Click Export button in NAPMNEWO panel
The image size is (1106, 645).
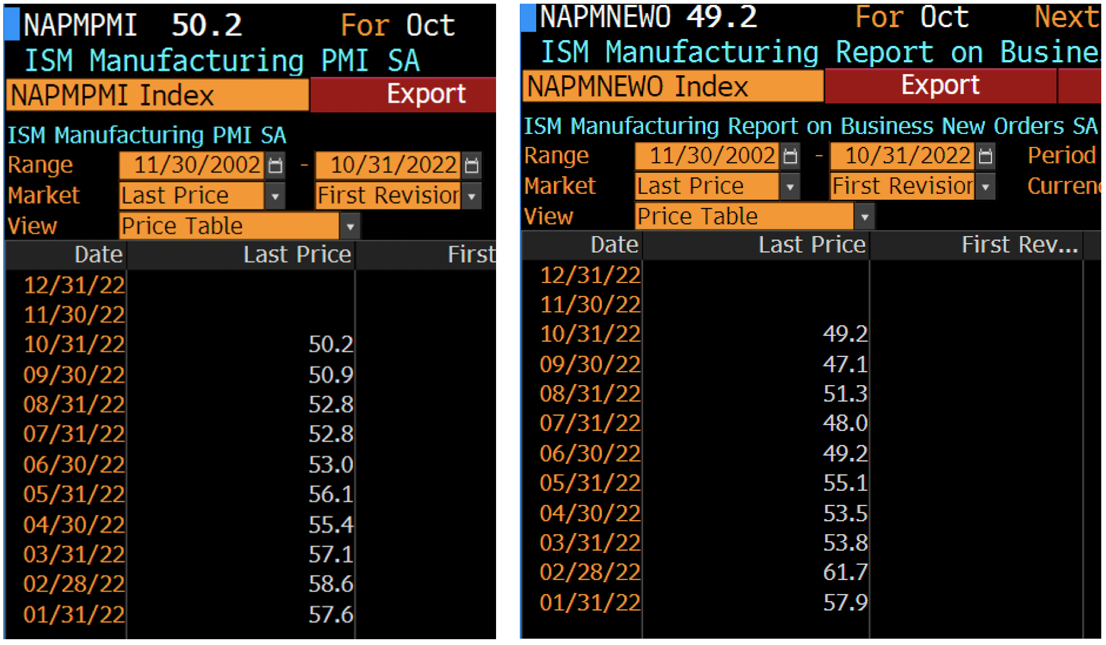941,86
